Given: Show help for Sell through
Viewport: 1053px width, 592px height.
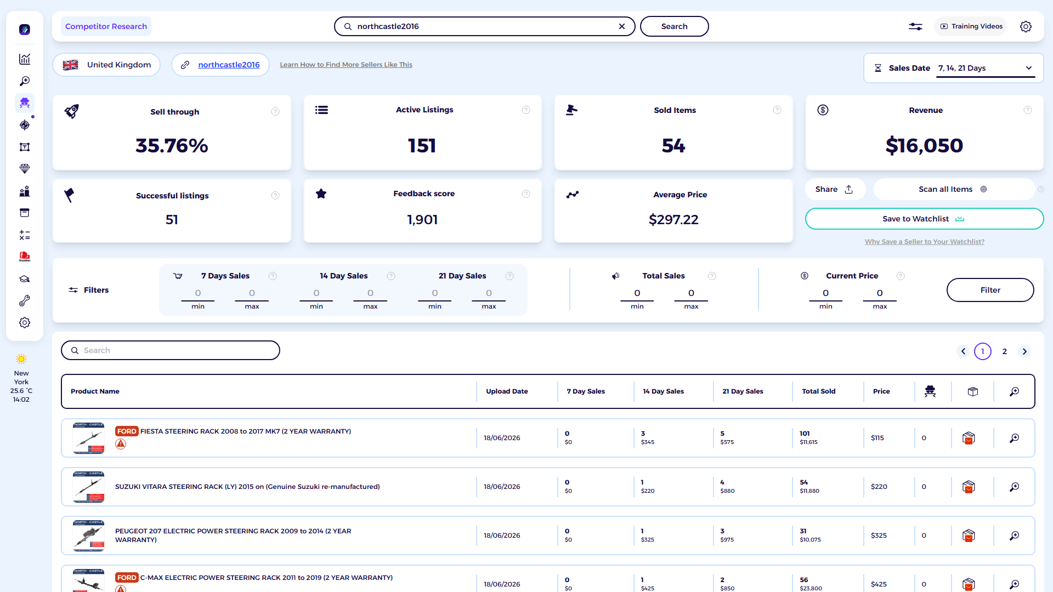Looking at the screenshot, I should click(275, 112).
